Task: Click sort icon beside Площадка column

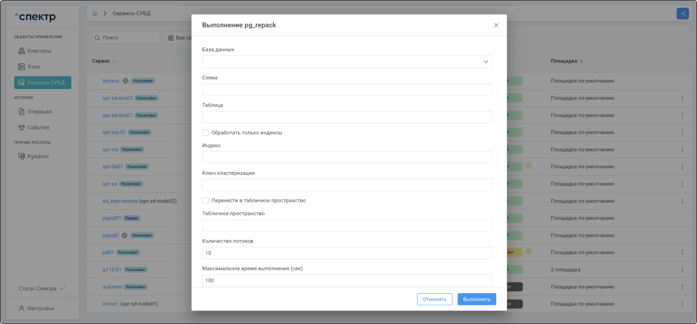Action: [581, 61]
